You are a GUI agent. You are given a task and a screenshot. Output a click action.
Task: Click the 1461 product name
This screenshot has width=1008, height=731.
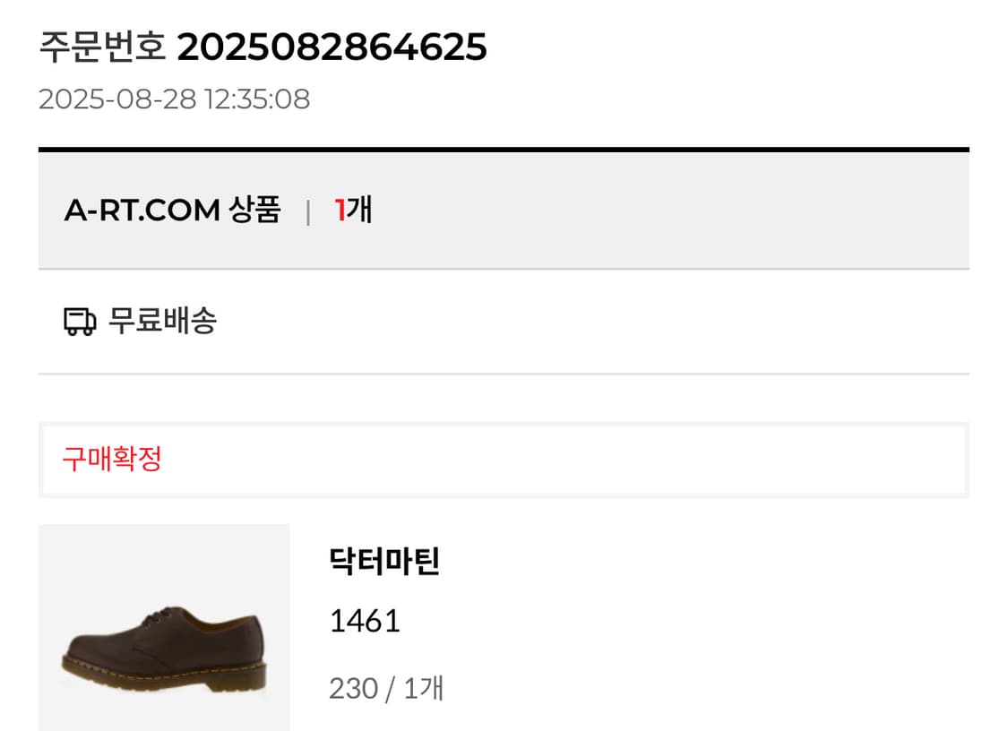363,620
